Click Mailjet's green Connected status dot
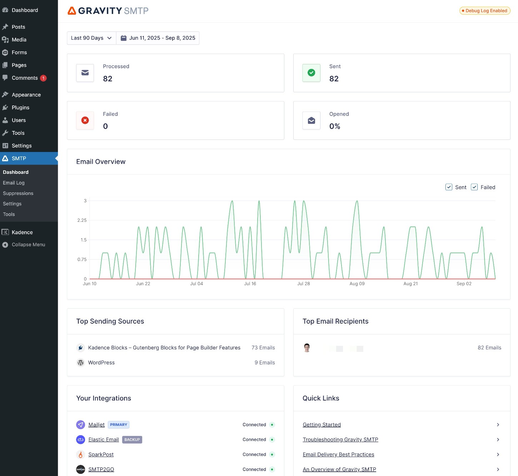The width and height of the screenshot is (518, 476). 272,425
